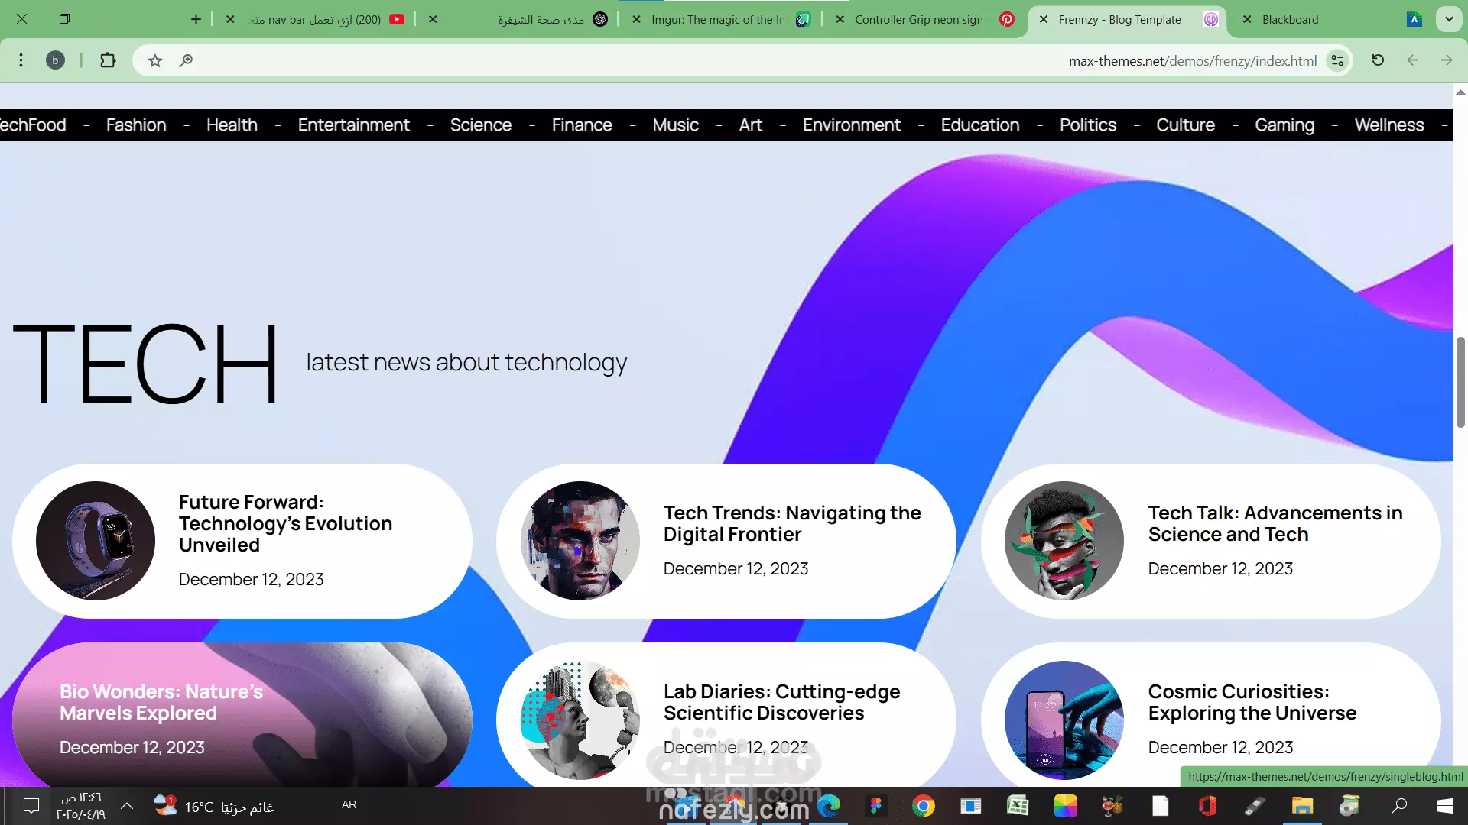Select the Entertainment category in nav ticker
This screenshot has height=825, width=1468.
click(353, 125)
